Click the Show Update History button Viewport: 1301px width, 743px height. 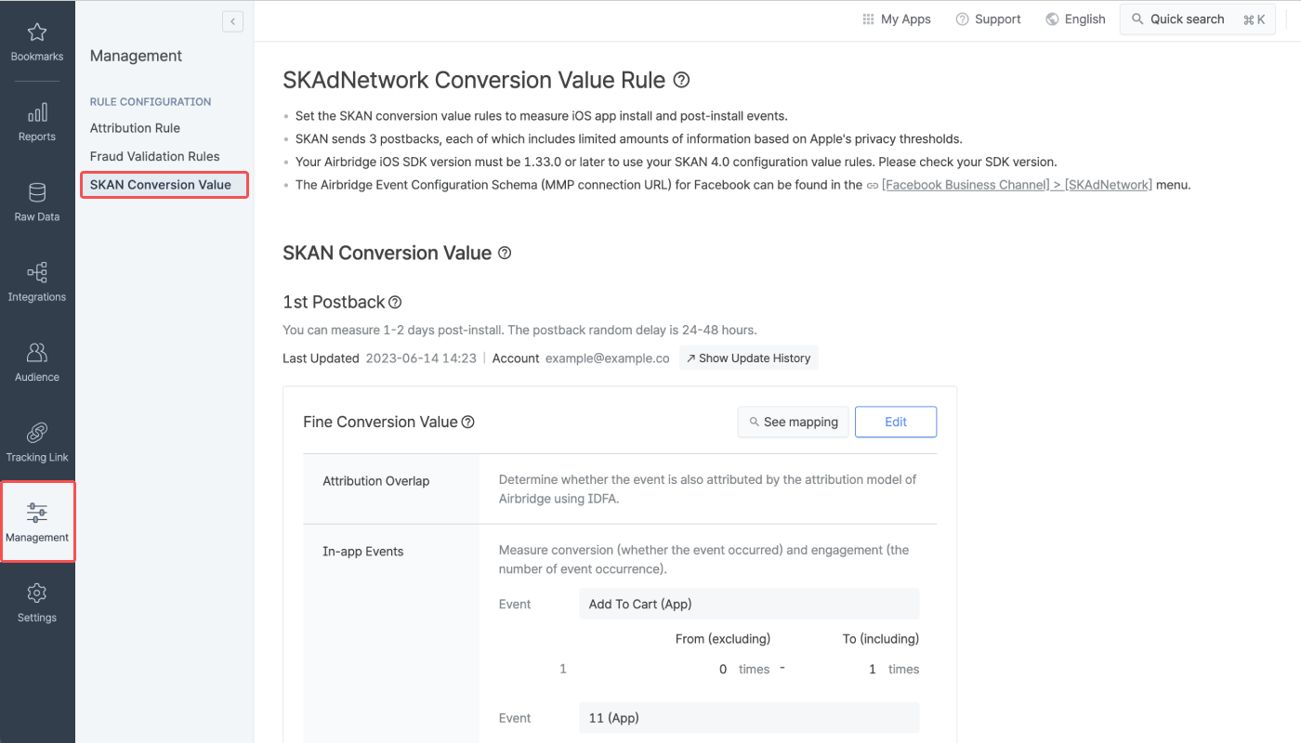click(x=748, y=358)
